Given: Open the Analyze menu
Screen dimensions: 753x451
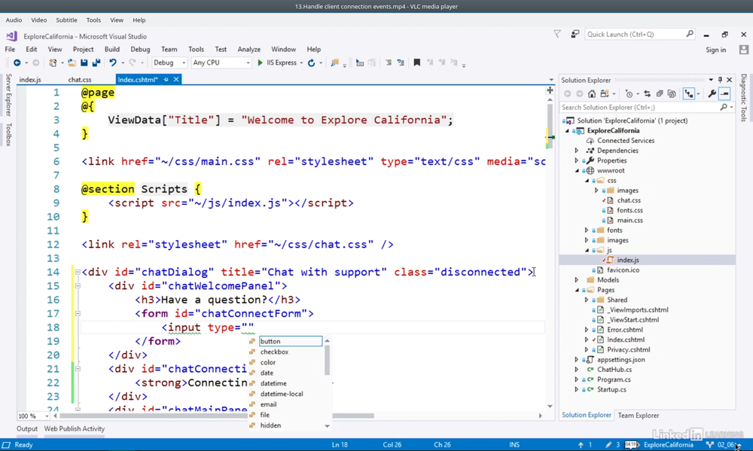Looking at the screenshot, I should coord(248,50).
